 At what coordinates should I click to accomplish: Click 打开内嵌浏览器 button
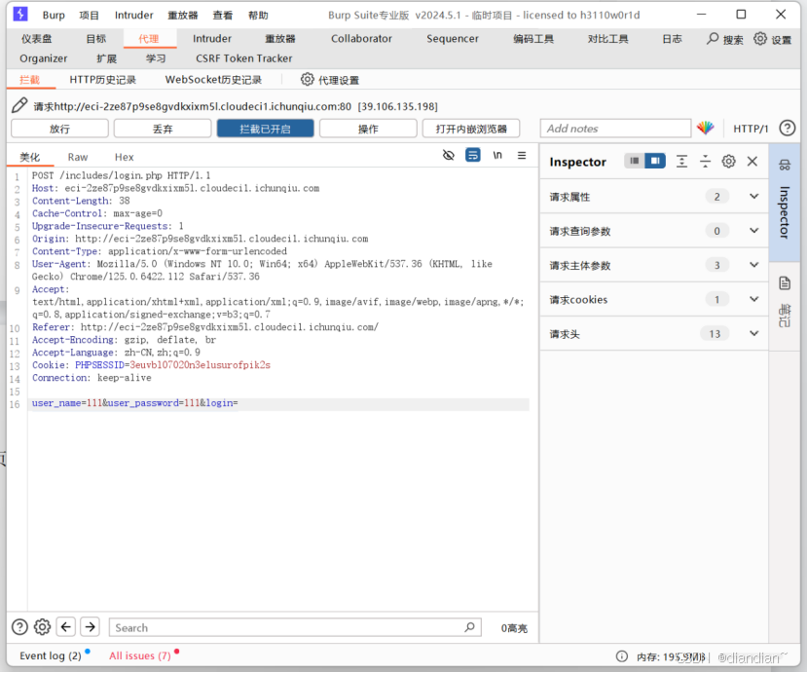click(471, 129)
